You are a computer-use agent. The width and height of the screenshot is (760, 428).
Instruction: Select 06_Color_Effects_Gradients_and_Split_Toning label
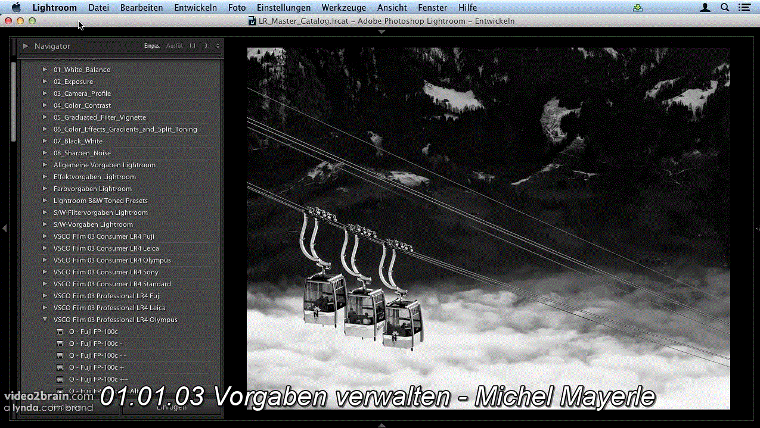125,129
